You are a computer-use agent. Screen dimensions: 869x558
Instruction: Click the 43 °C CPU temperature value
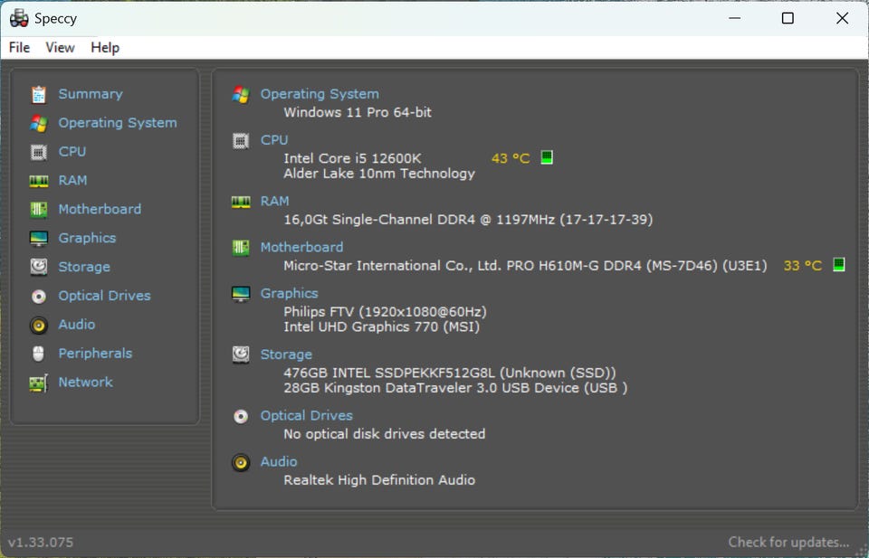tap(511, 158)
